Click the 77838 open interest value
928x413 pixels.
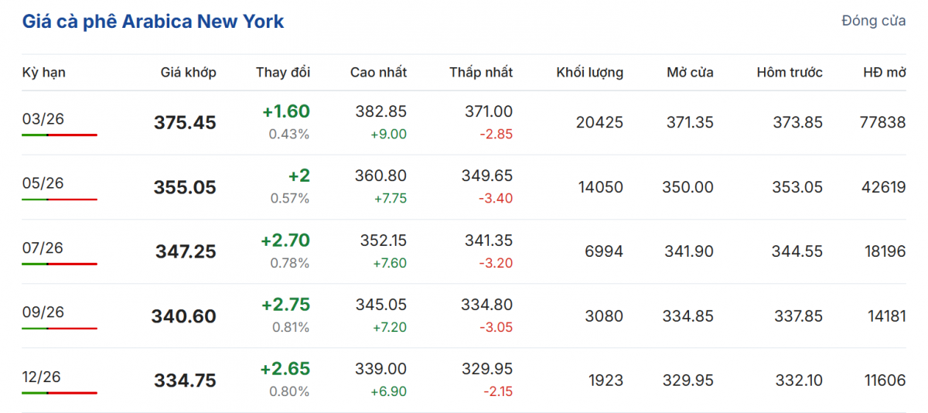[882, 122]
